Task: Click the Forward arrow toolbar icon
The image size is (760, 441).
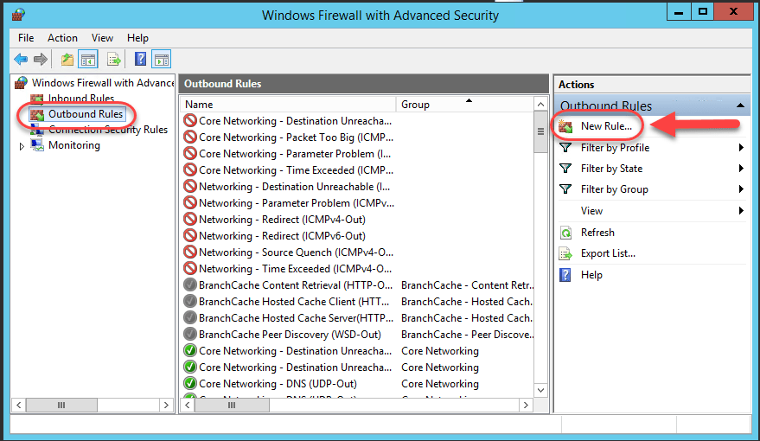Action: pos(41,60)
